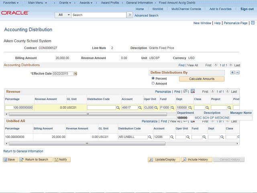The height and width of the screenshot is (193, 257).
Task: Click Personalize Page link
Action: tap(236, 23)
